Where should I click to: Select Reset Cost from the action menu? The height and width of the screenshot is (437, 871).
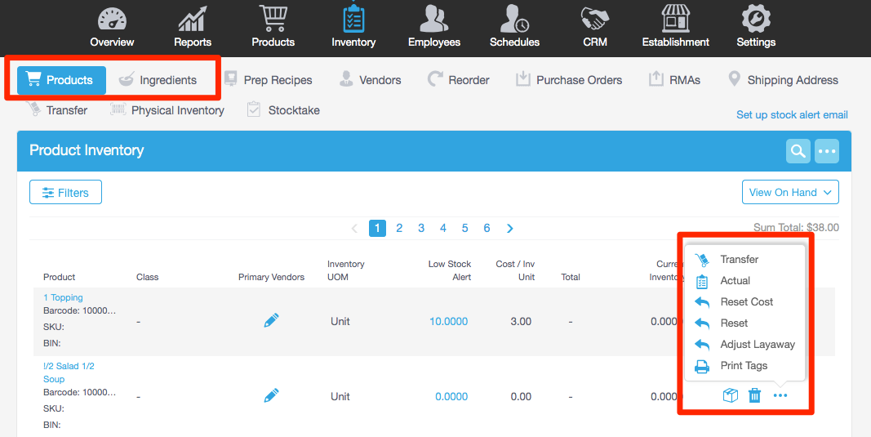click(746, 301)
